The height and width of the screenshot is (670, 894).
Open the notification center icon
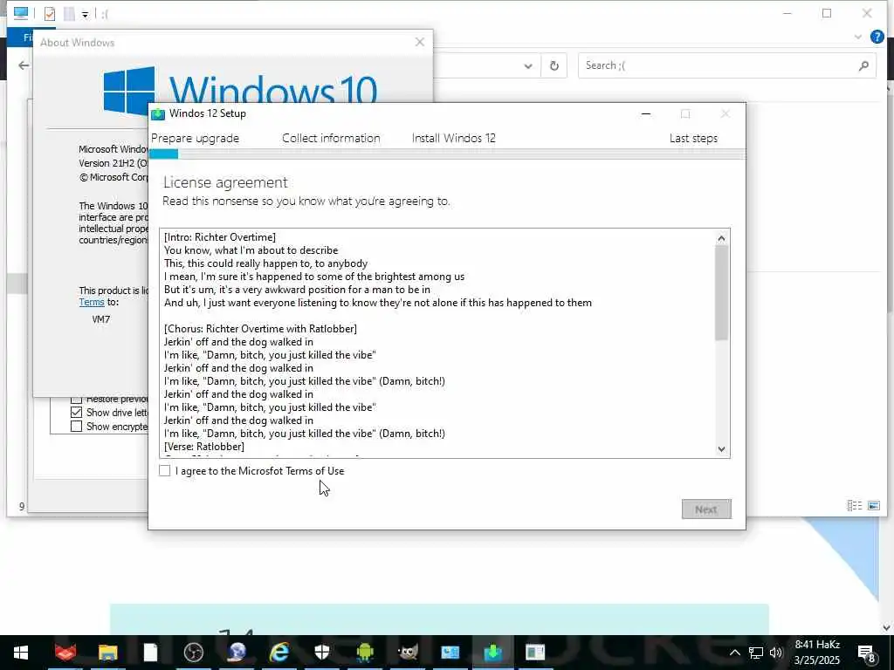[x=867, y=653]
